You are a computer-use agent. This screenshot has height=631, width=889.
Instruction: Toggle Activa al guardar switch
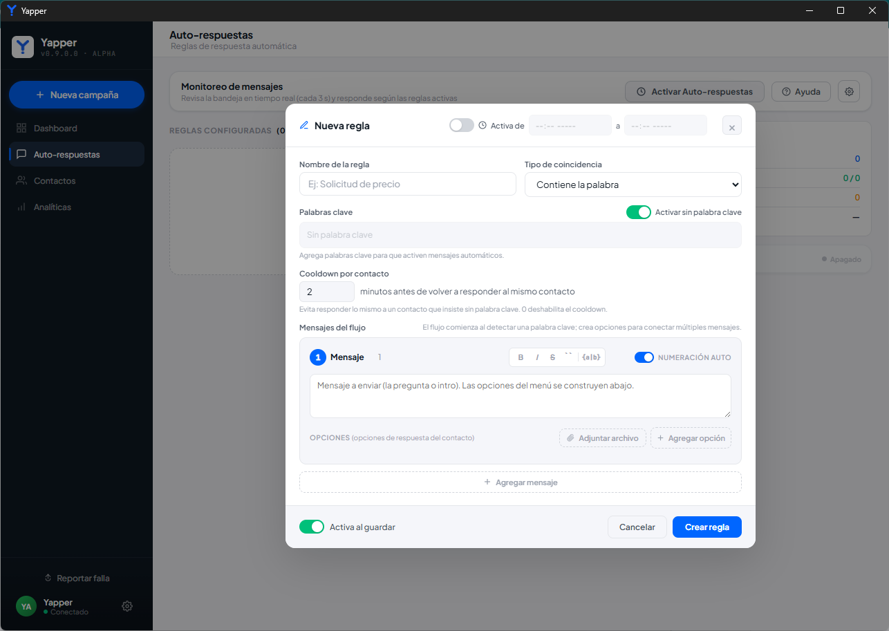(x=312, y=527)
